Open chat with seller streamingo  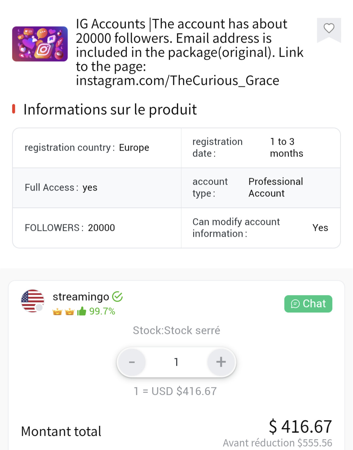point(308,304)
